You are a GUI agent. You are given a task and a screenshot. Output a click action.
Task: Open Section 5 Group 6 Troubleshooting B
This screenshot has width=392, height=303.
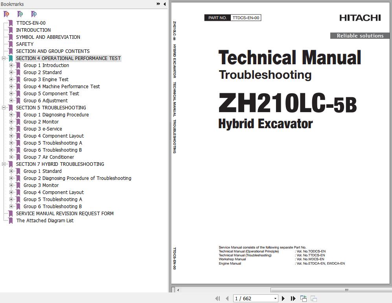53,150
